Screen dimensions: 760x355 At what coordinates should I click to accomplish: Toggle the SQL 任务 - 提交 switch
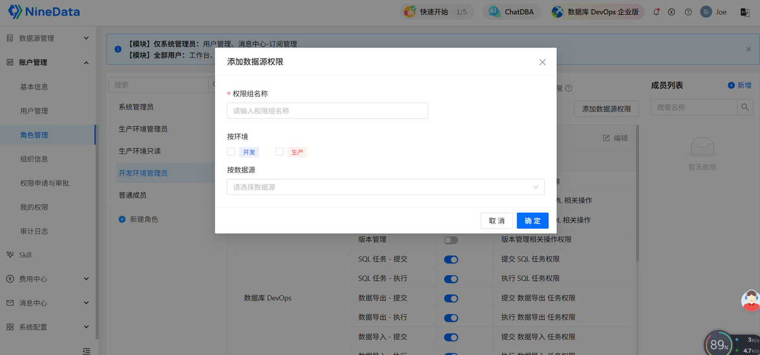(451, 260)
